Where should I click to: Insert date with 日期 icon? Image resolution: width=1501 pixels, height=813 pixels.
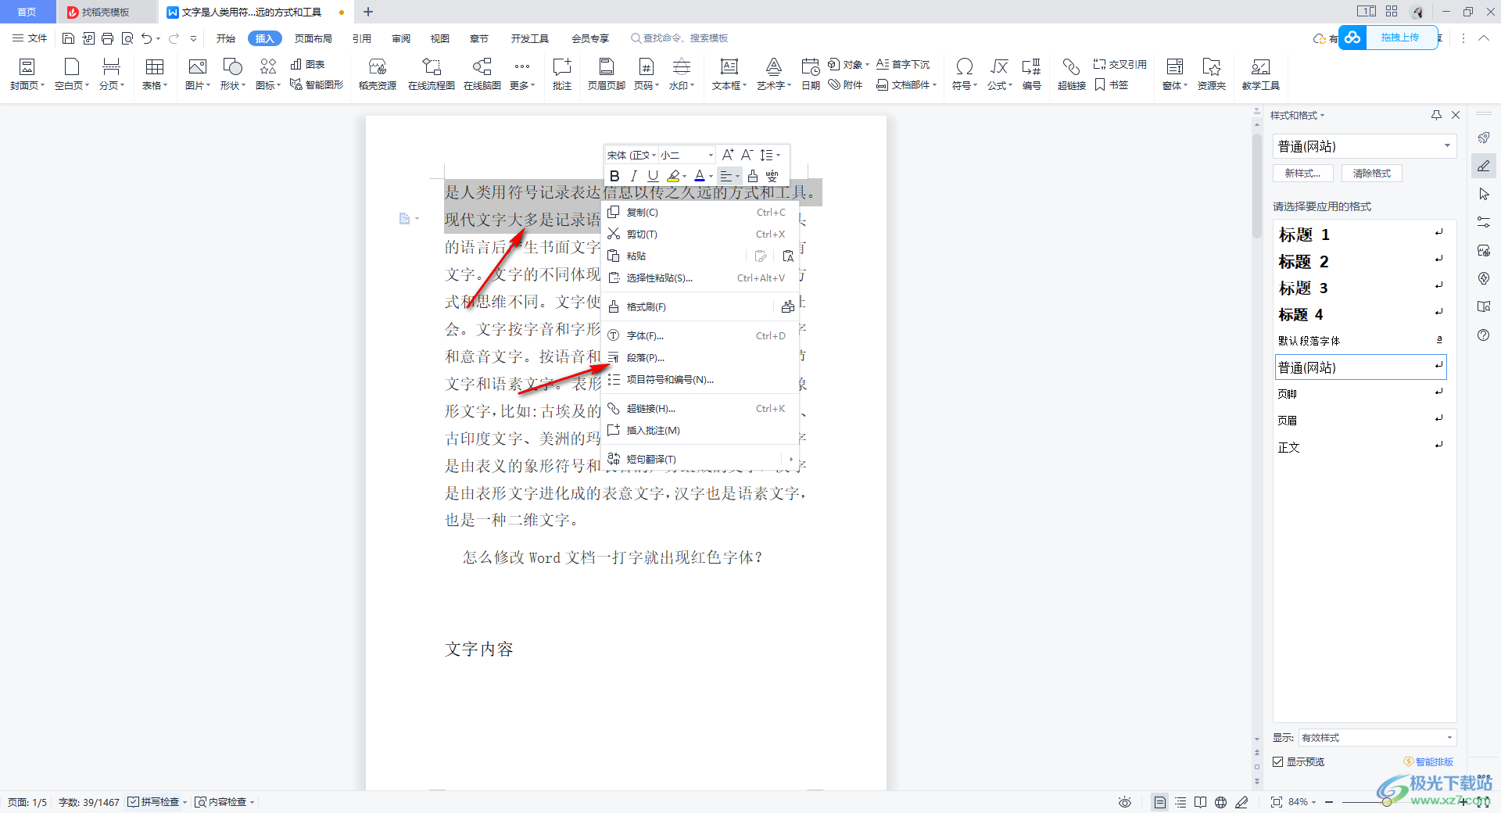(811, 73)
